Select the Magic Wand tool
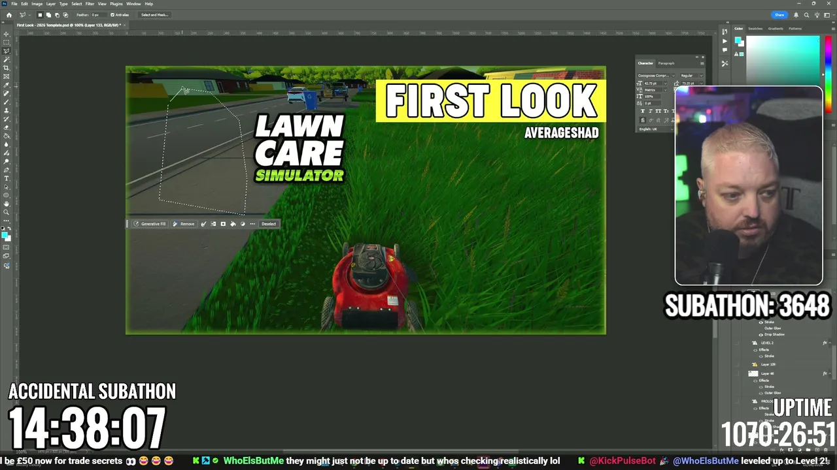 (x=7, y=59)
